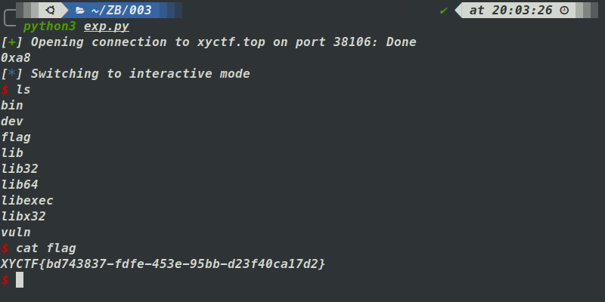Viewport: 605px width, 302px height.
Task: Click the clock icon after the time
Action: pos(563,10)
